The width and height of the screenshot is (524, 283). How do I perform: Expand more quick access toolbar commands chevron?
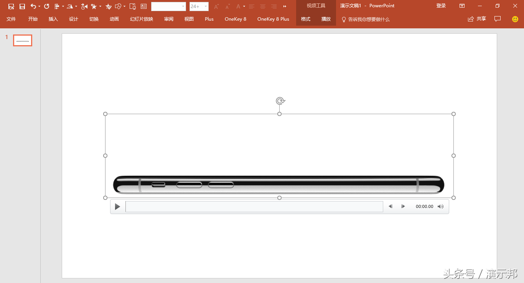click(x=285, y=6)
